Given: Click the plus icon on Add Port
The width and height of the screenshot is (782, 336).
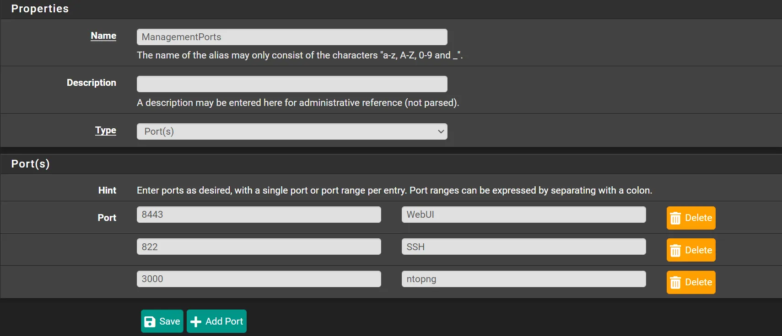Looking at the screenshot, I should [196, 322].
